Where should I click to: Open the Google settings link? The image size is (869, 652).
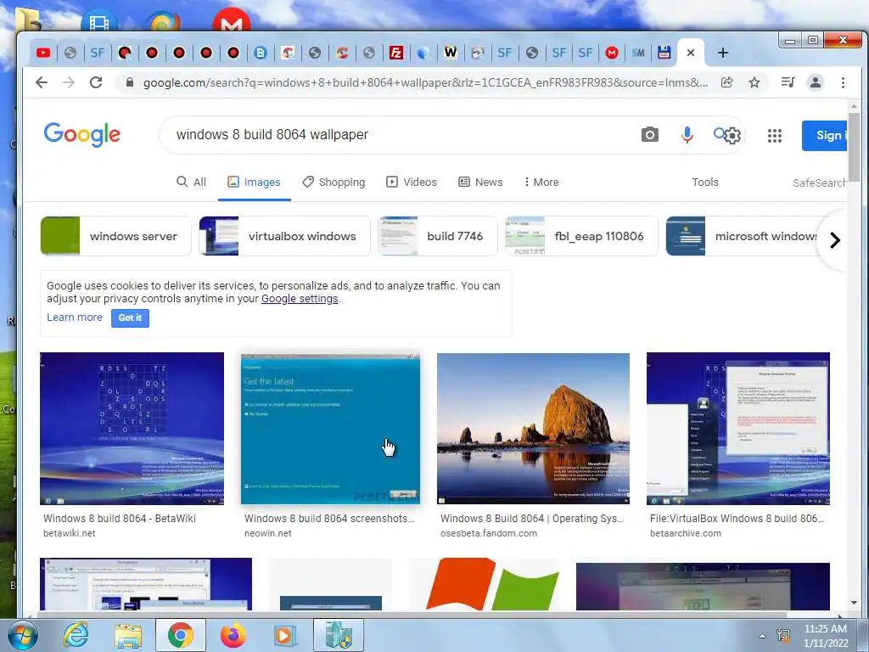(x=300, y=298)
